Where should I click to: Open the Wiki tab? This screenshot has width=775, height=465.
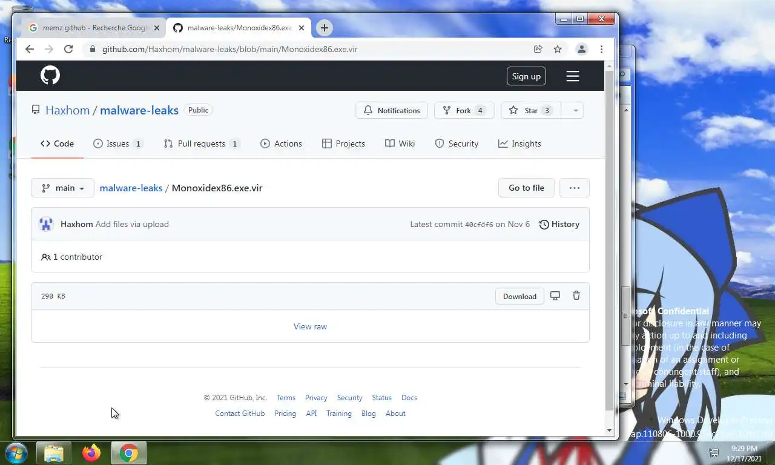click(x=400, y=143)
